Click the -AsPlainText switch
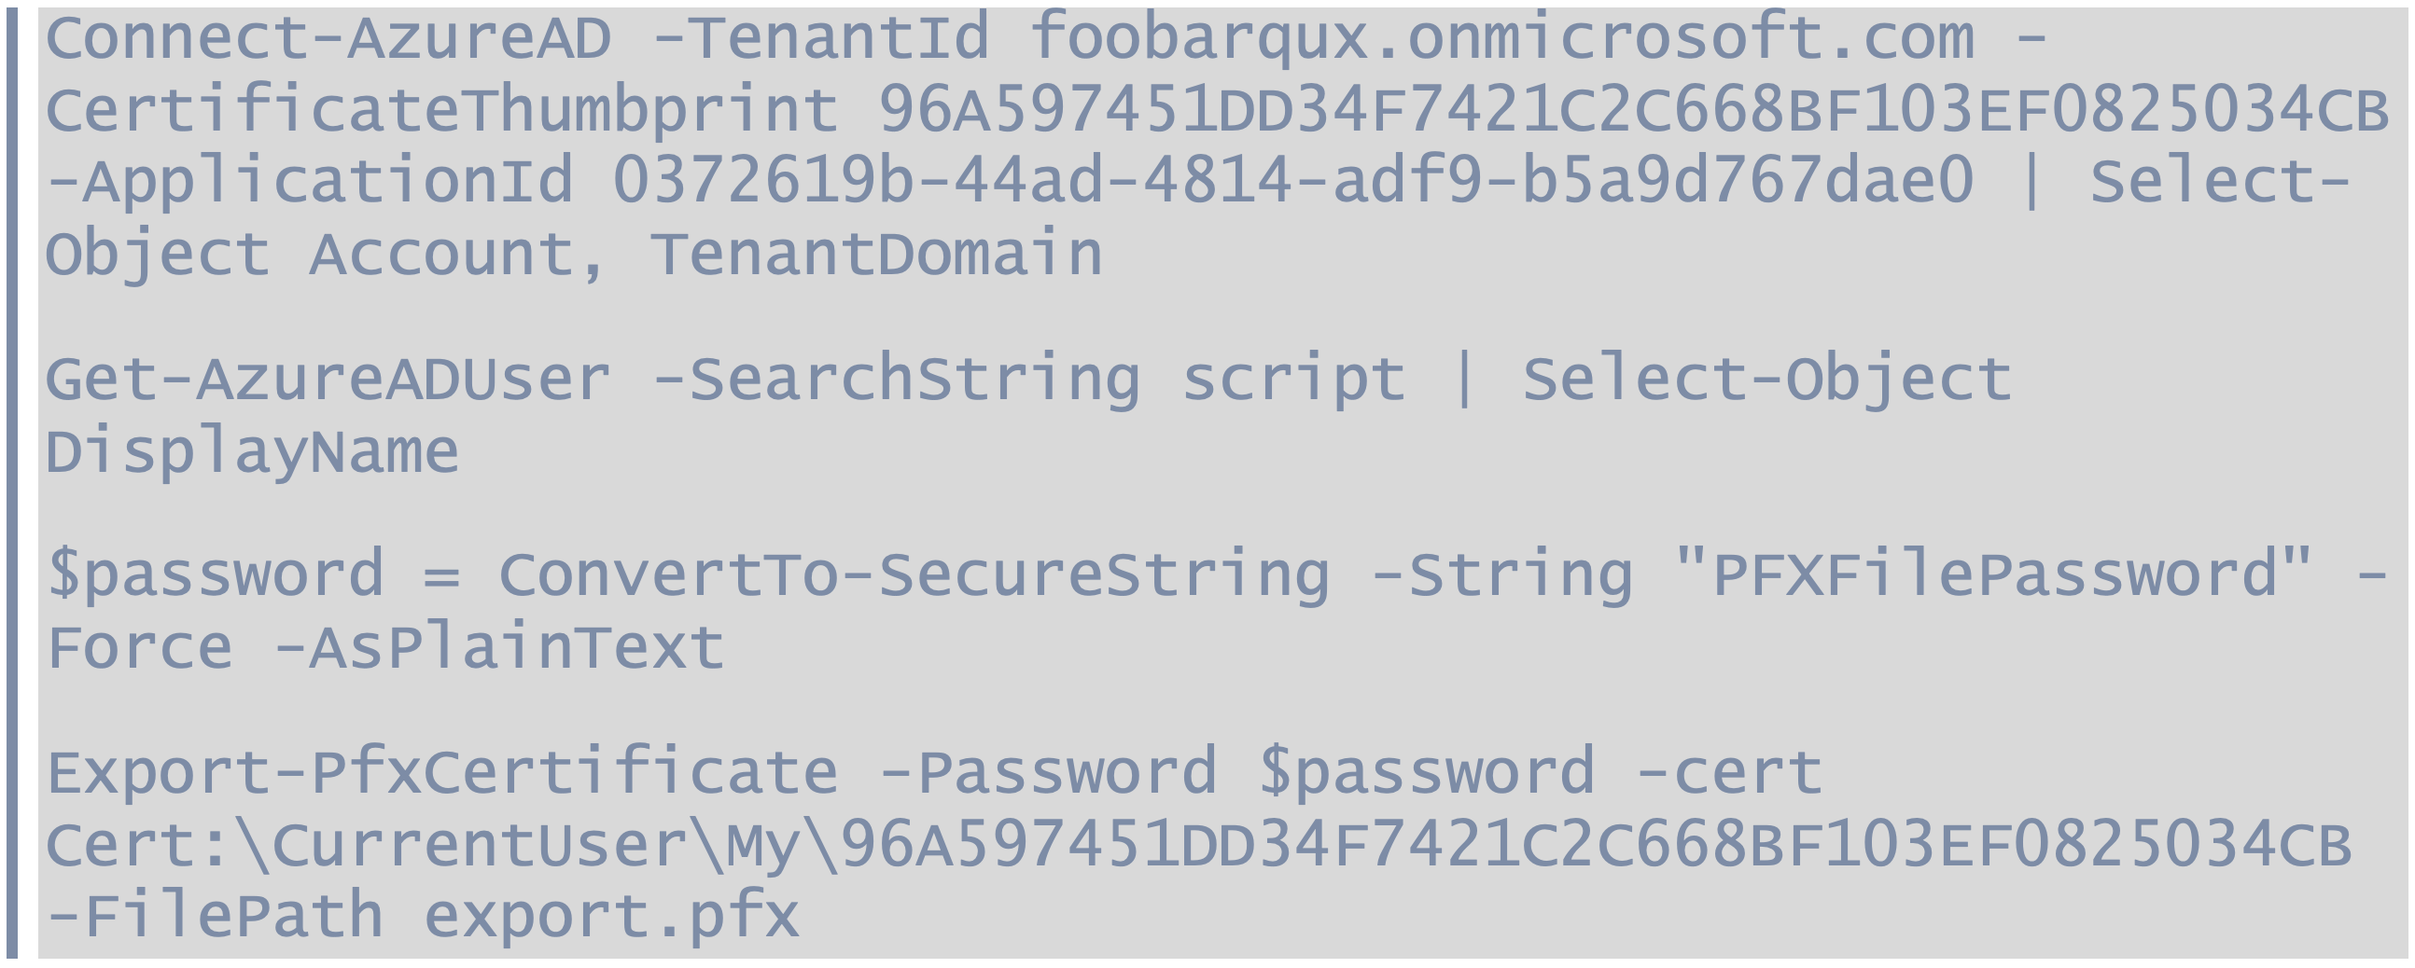Image resolution: width=2415 pixels, height=968 pixels. [497, 648]
